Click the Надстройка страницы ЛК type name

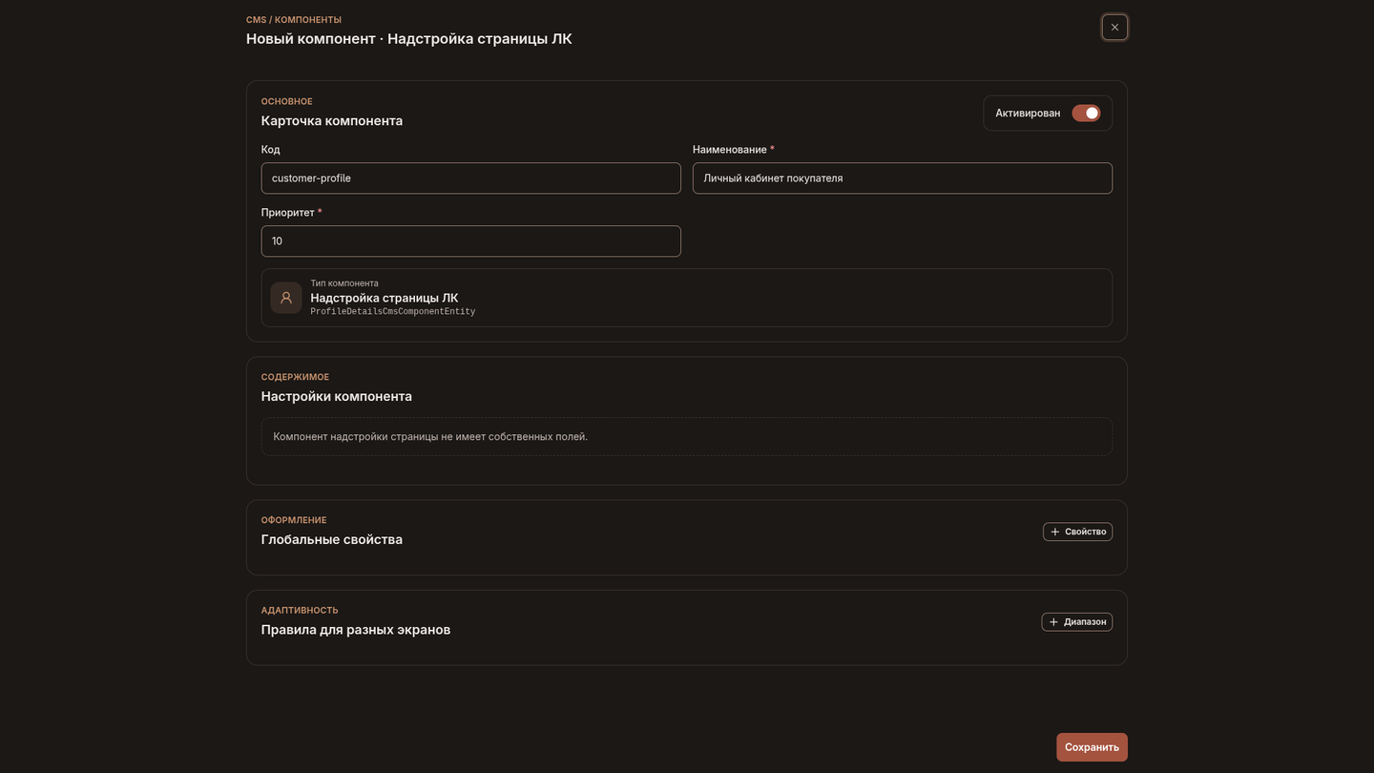pos(385,298)
